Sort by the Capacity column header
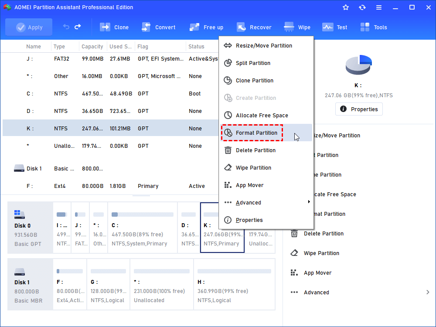The width and height of the screenshot is (436, 327). click(92, 47)
